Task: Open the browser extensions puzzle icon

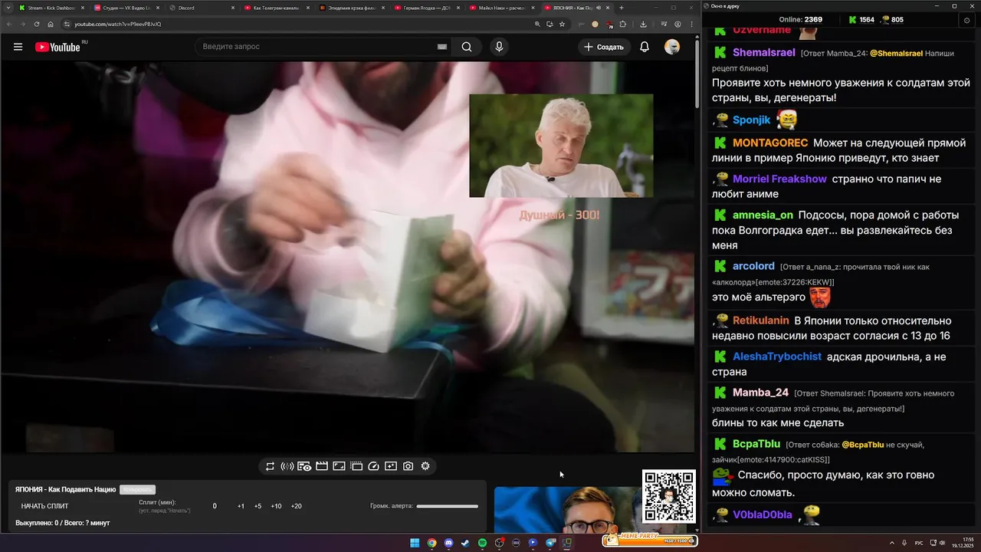Action: click(622, 24)
